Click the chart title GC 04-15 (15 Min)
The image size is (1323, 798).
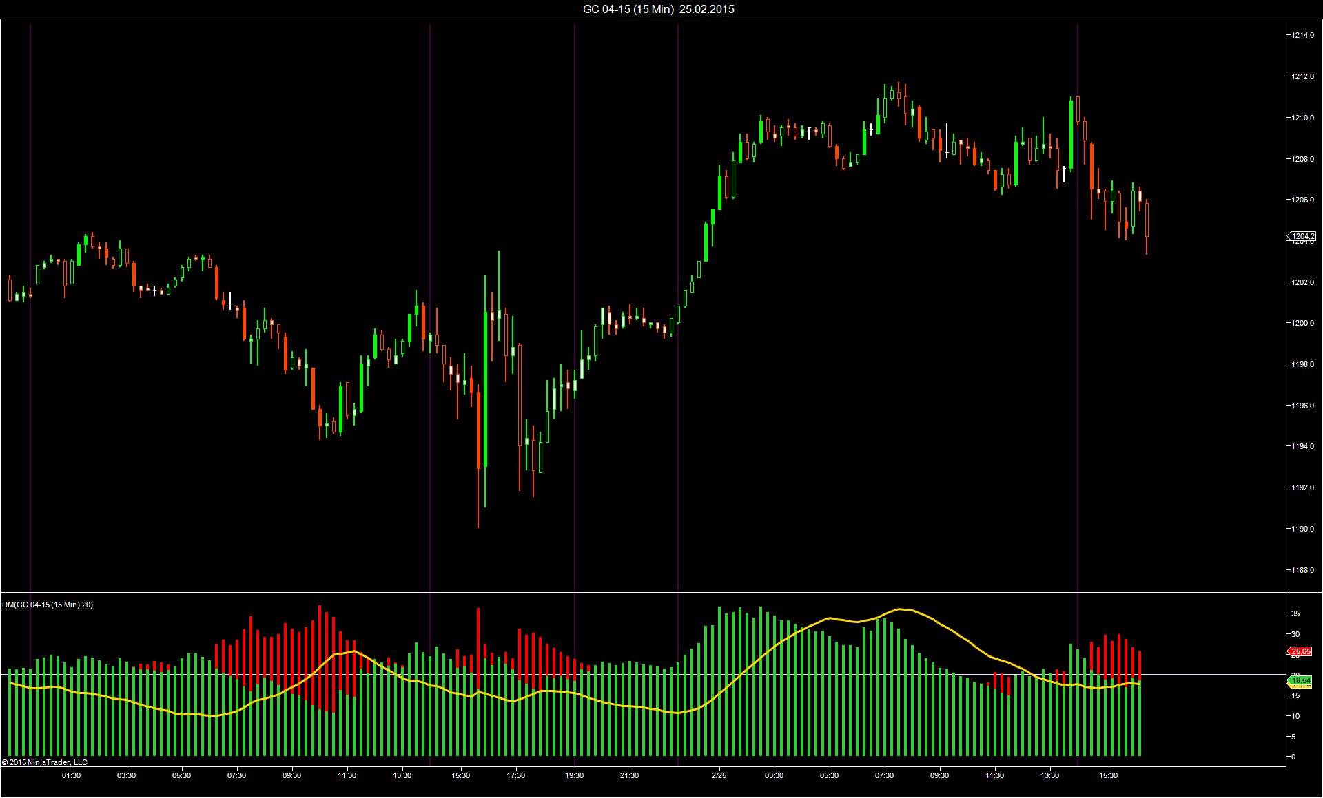point(628,9)
